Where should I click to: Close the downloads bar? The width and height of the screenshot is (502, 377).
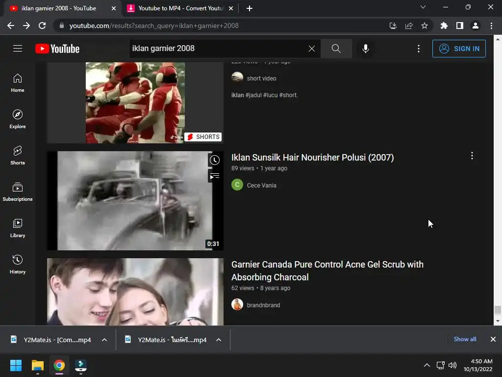[x=493, y=339]
